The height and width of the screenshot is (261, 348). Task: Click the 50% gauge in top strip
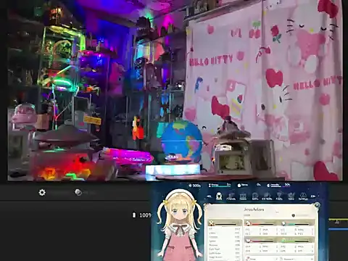tap(278, 185)
